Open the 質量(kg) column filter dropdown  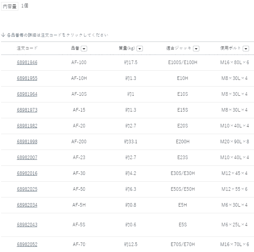[140, 49]
